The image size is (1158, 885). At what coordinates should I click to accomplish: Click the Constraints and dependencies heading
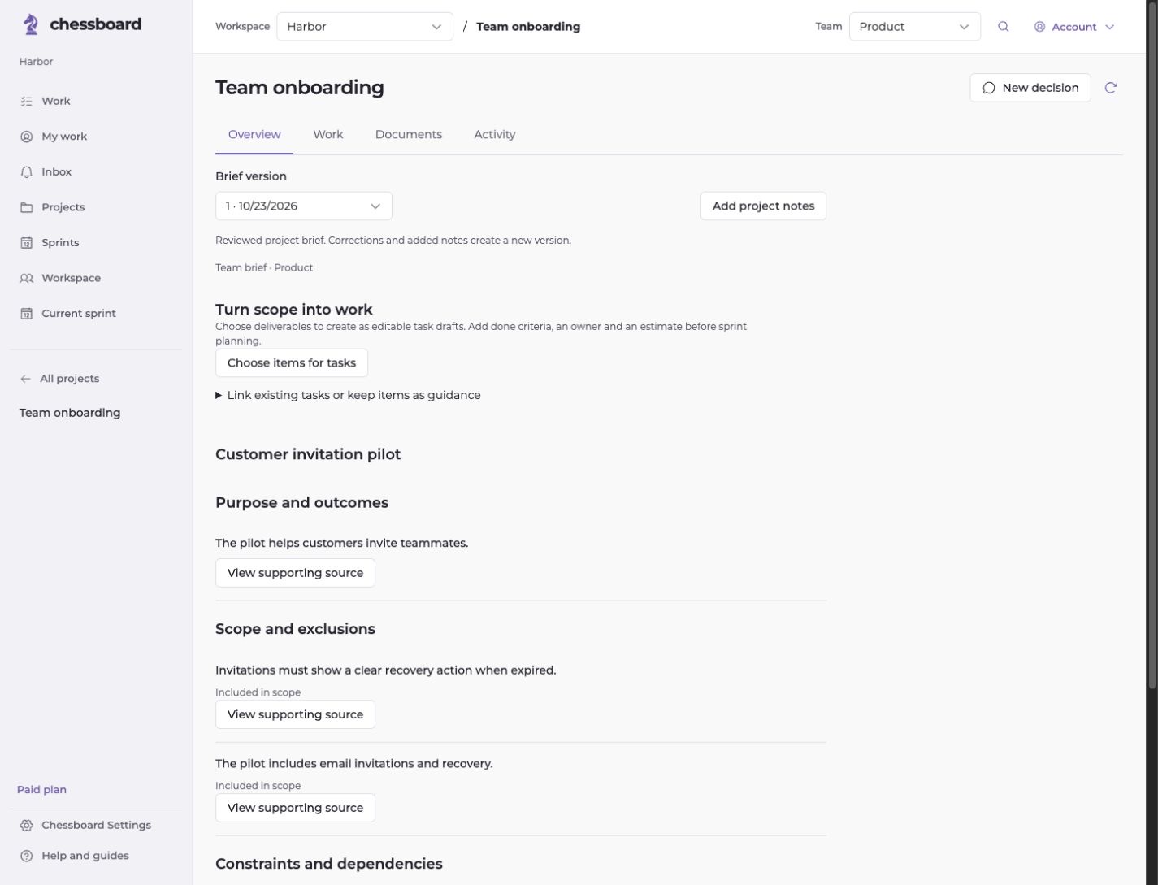coord(329,864)
